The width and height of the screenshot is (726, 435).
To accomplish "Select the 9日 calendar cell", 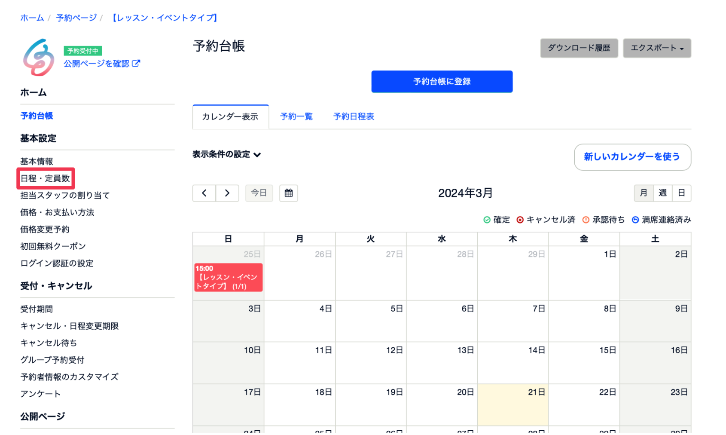I will click(655, 321).
